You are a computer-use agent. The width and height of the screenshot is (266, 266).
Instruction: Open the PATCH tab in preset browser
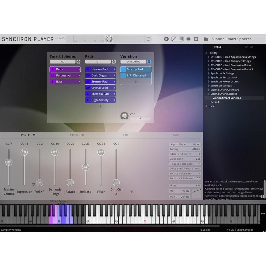249,47
